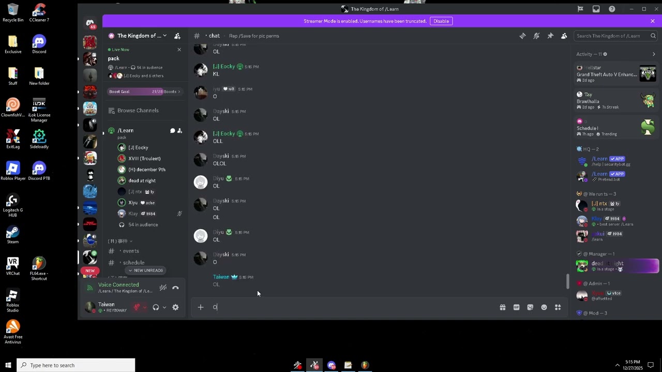Open headphone output options arrow
The image size is (662, 372).
(164, 307)
